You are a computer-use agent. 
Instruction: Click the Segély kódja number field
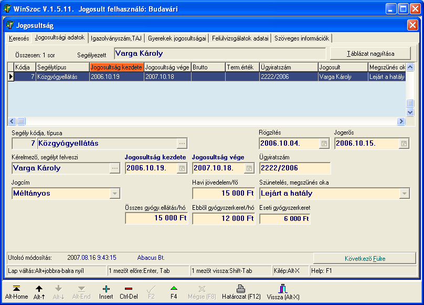tap(24, 144)
